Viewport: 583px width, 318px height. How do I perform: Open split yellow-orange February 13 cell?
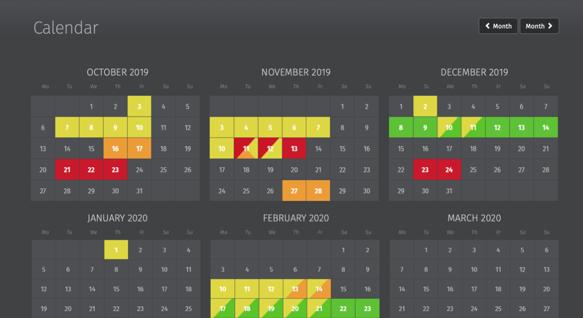point(295,289)
